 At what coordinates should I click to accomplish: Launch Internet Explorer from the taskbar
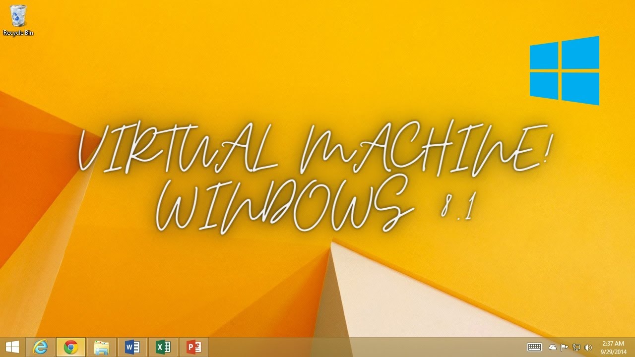40,347
